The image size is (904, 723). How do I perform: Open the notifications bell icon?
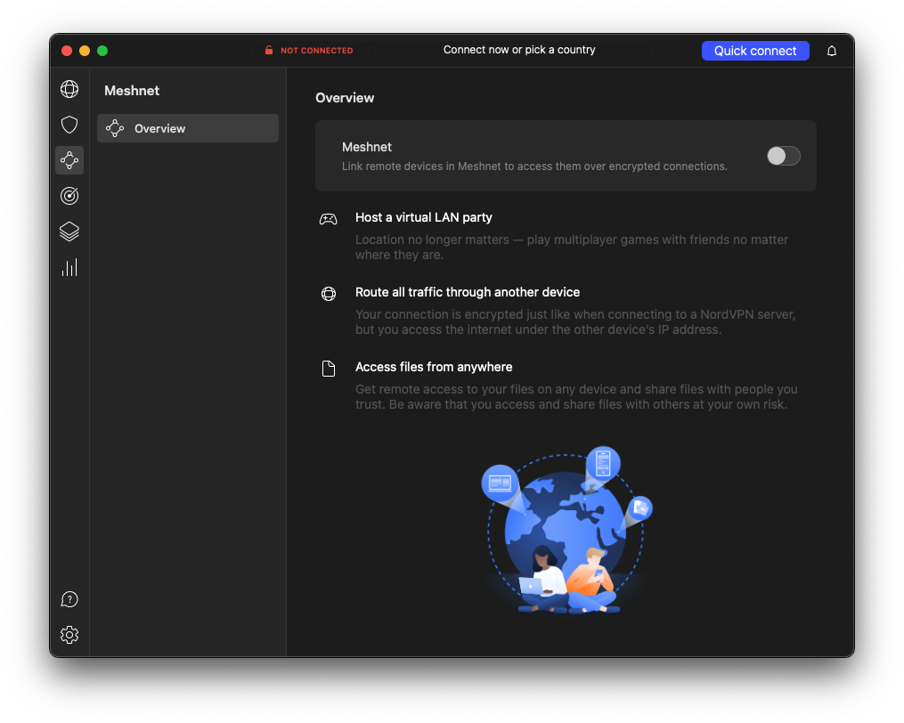pyautogui.click(x=831, y=51)
